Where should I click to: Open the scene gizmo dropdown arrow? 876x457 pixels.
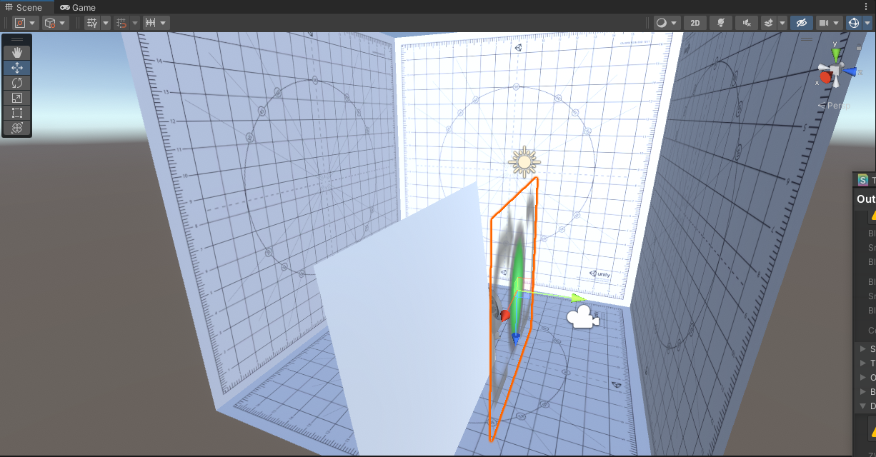point(867,22)
